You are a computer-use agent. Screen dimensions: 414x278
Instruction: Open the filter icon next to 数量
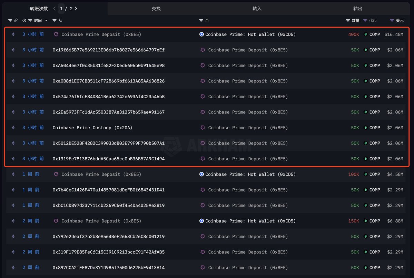click(x=348, y=21)
